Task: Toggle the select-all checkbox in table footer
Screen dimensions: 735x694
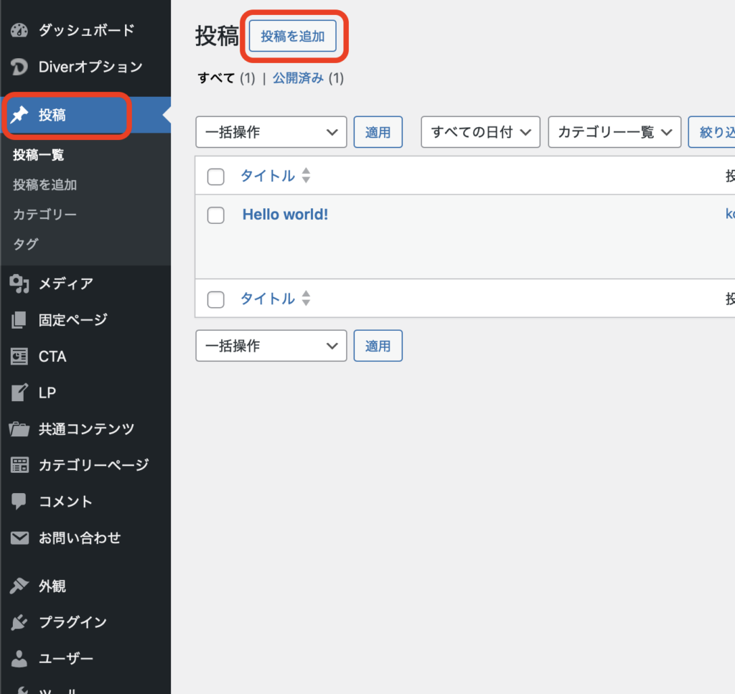Action: (216, 299)
